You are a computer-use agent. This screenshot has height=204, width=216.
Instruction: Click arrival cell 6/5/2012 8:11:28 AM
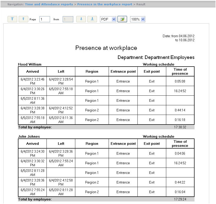[33, 173]
